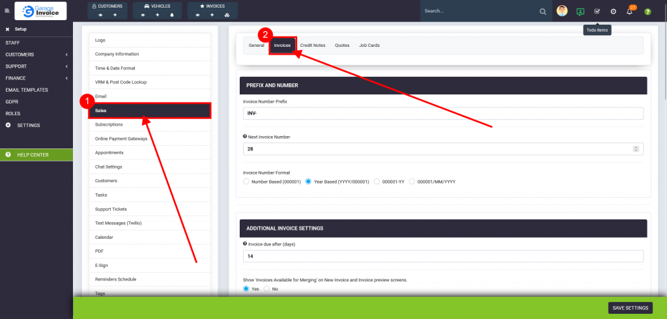
Task: Select Number Based invoice format radio
Action: point(246,182)
